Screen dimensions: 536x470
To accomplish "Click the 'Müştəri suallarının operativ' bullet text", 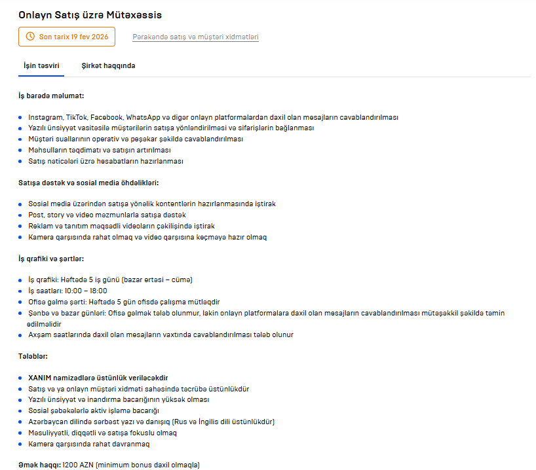I will click(x=136, y=139).
